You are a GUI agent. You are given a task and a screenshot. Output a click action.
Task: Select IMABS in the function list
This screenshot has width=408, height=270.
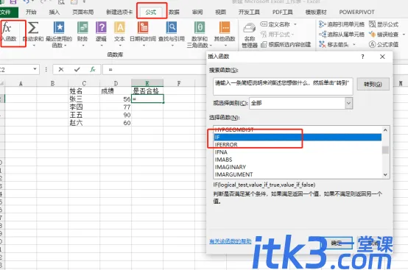(298, 160)
